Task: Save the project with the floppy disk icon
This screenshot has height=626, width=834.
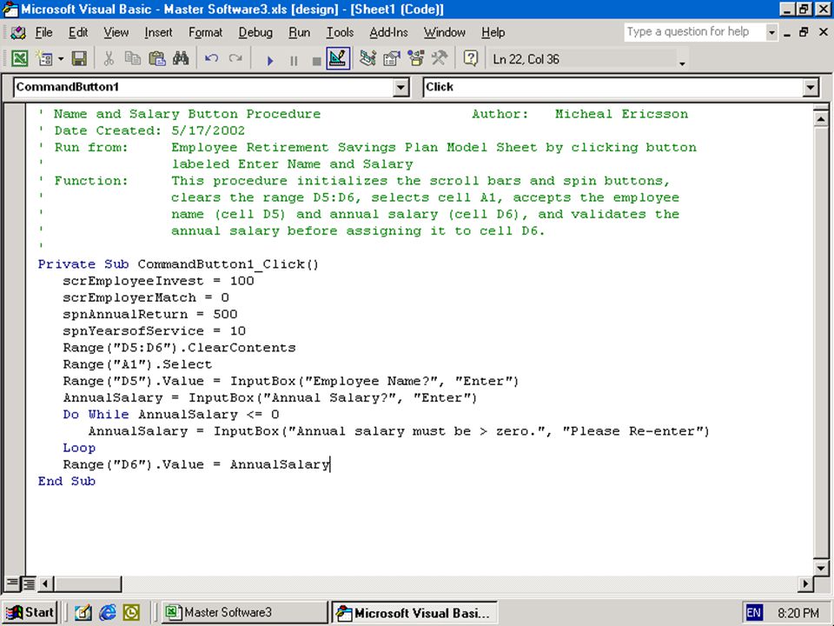Action: coord(79,58)
